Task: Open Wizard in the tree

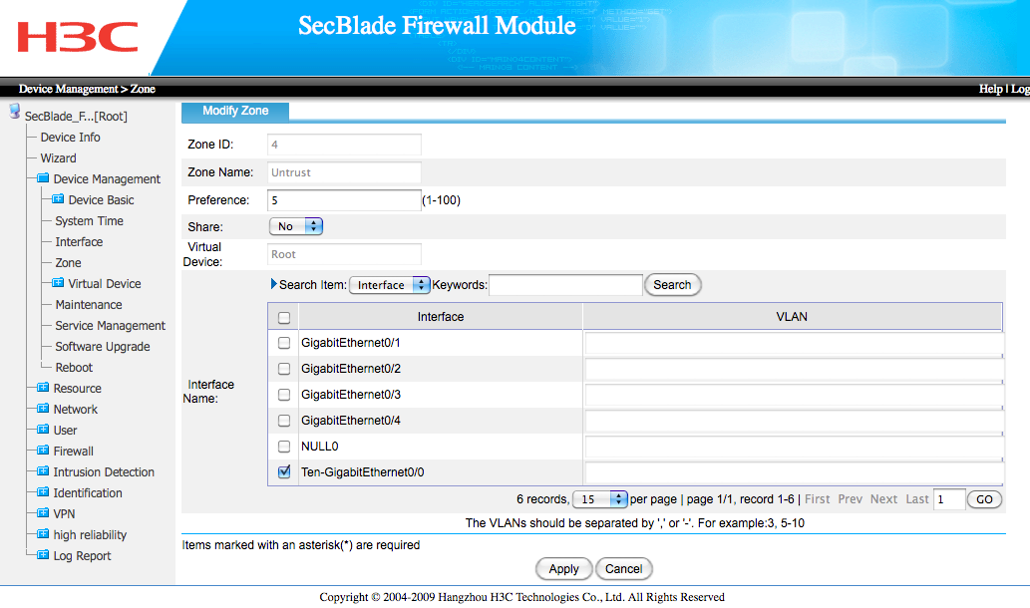Action: pos(59,158)
